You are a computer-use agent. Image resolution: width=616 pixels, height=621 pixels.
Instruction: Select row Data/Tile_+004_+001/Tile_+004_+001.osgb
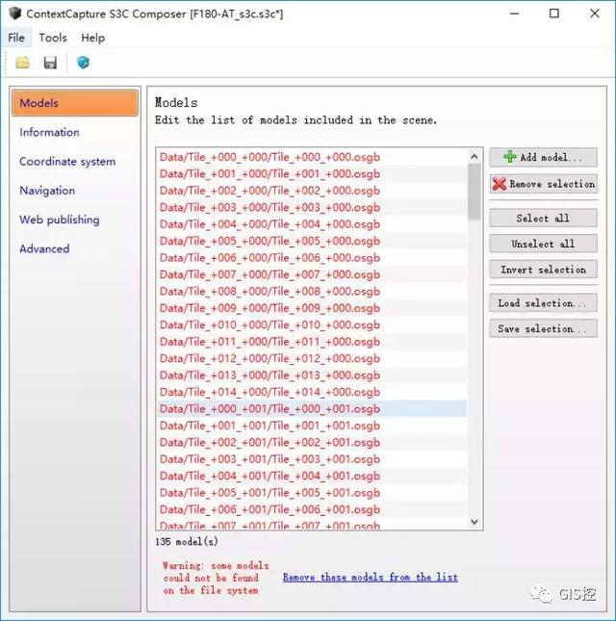click(x=312, y=476)
